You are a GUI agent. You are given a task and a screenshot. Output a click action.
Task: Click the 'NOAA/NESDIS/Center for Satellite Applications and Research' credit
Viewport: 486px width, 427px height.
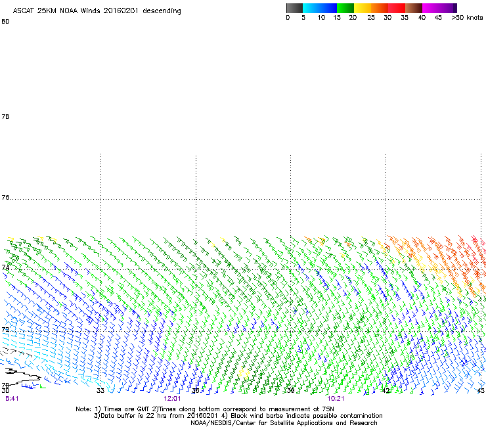coord(284,423)
